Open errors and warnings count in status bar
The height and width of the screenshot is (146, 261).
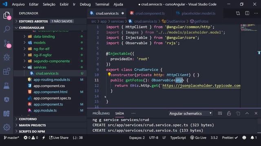[31, 138]
